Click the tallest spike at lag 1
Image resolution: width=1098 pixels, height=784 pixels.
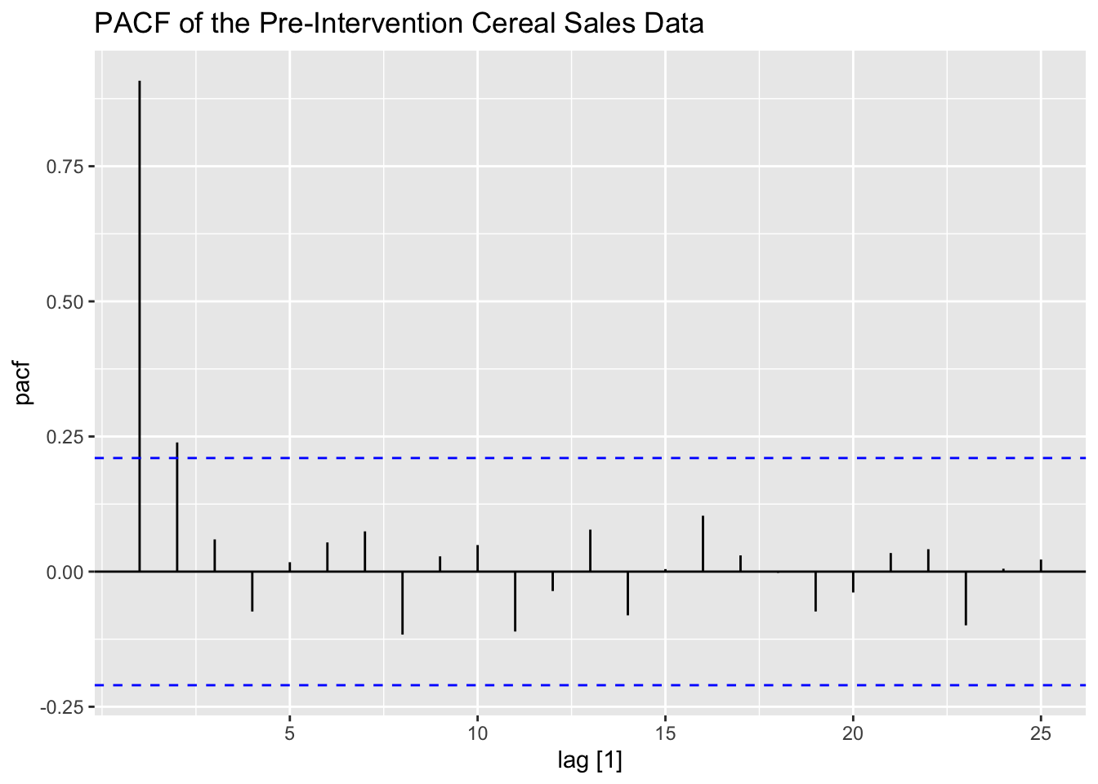coord(140,327)
